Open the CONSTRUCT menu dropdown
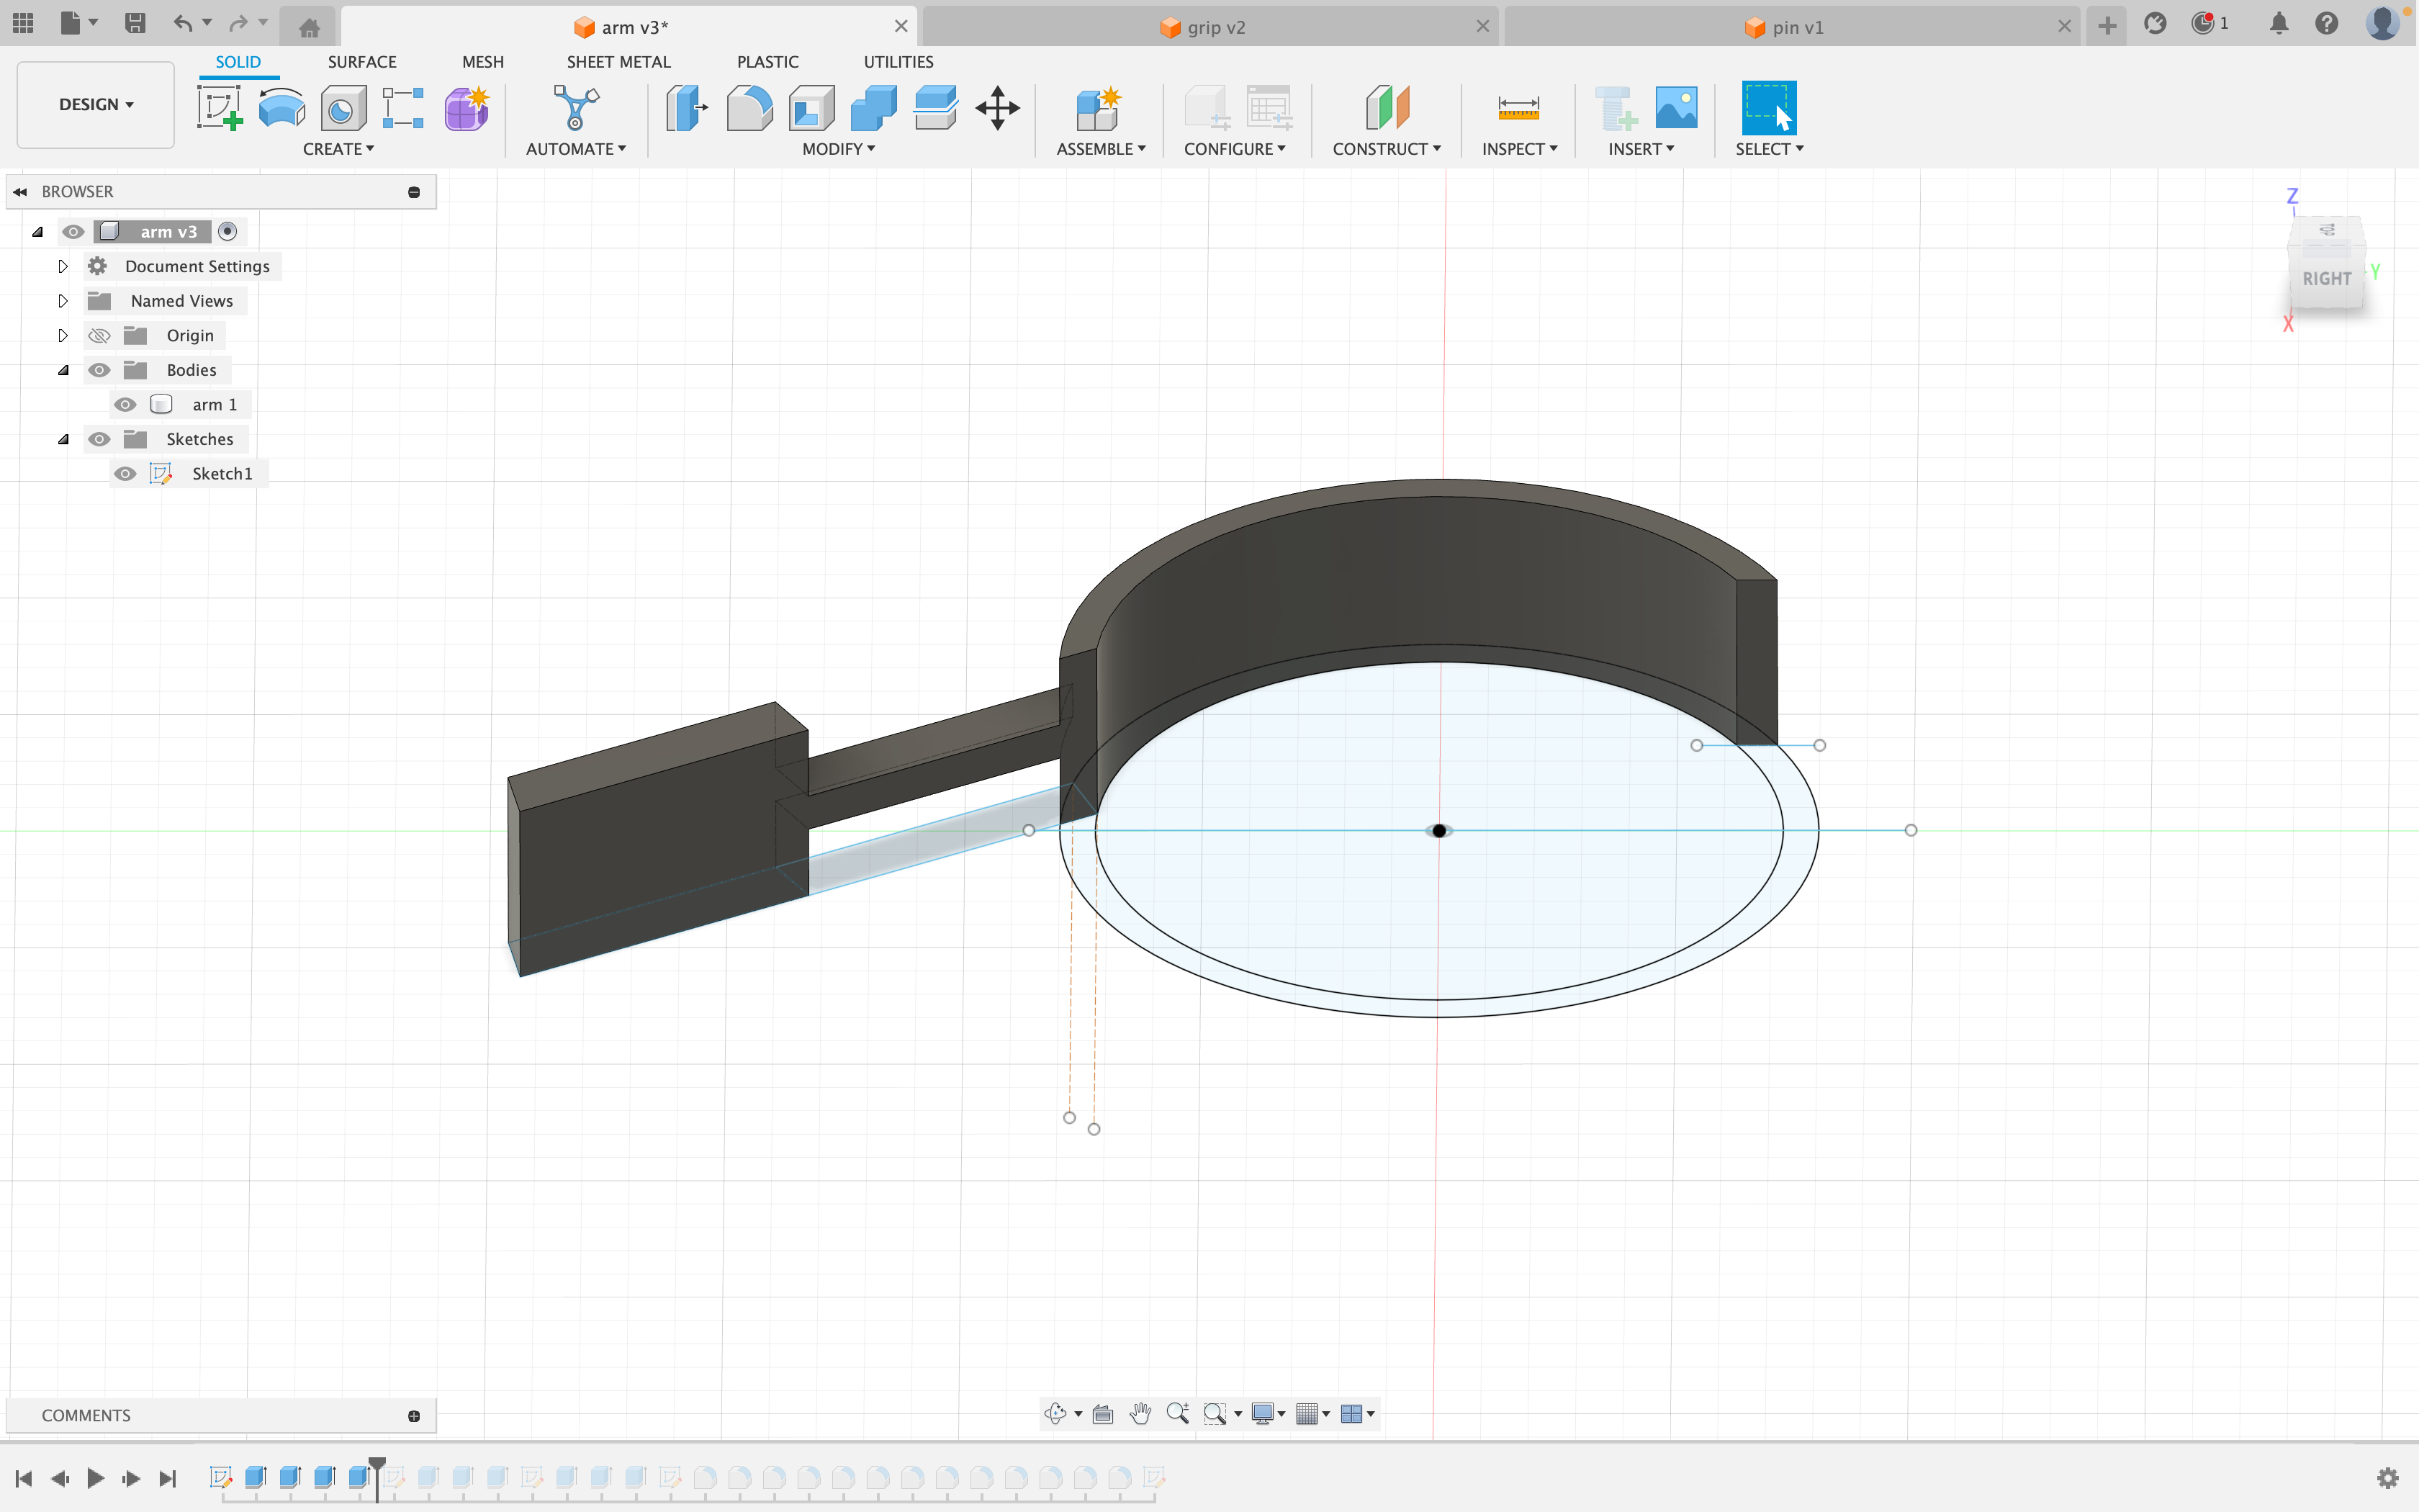2419x1512 pixels. point(1387,148)
